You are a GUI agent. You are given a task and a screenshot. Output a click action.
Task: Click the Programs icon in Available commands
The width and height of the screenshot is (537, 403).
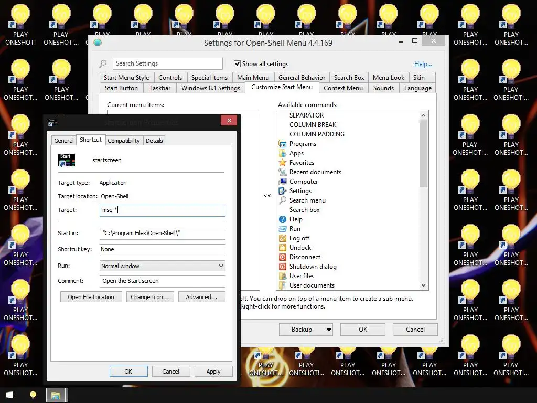(283, 144)
